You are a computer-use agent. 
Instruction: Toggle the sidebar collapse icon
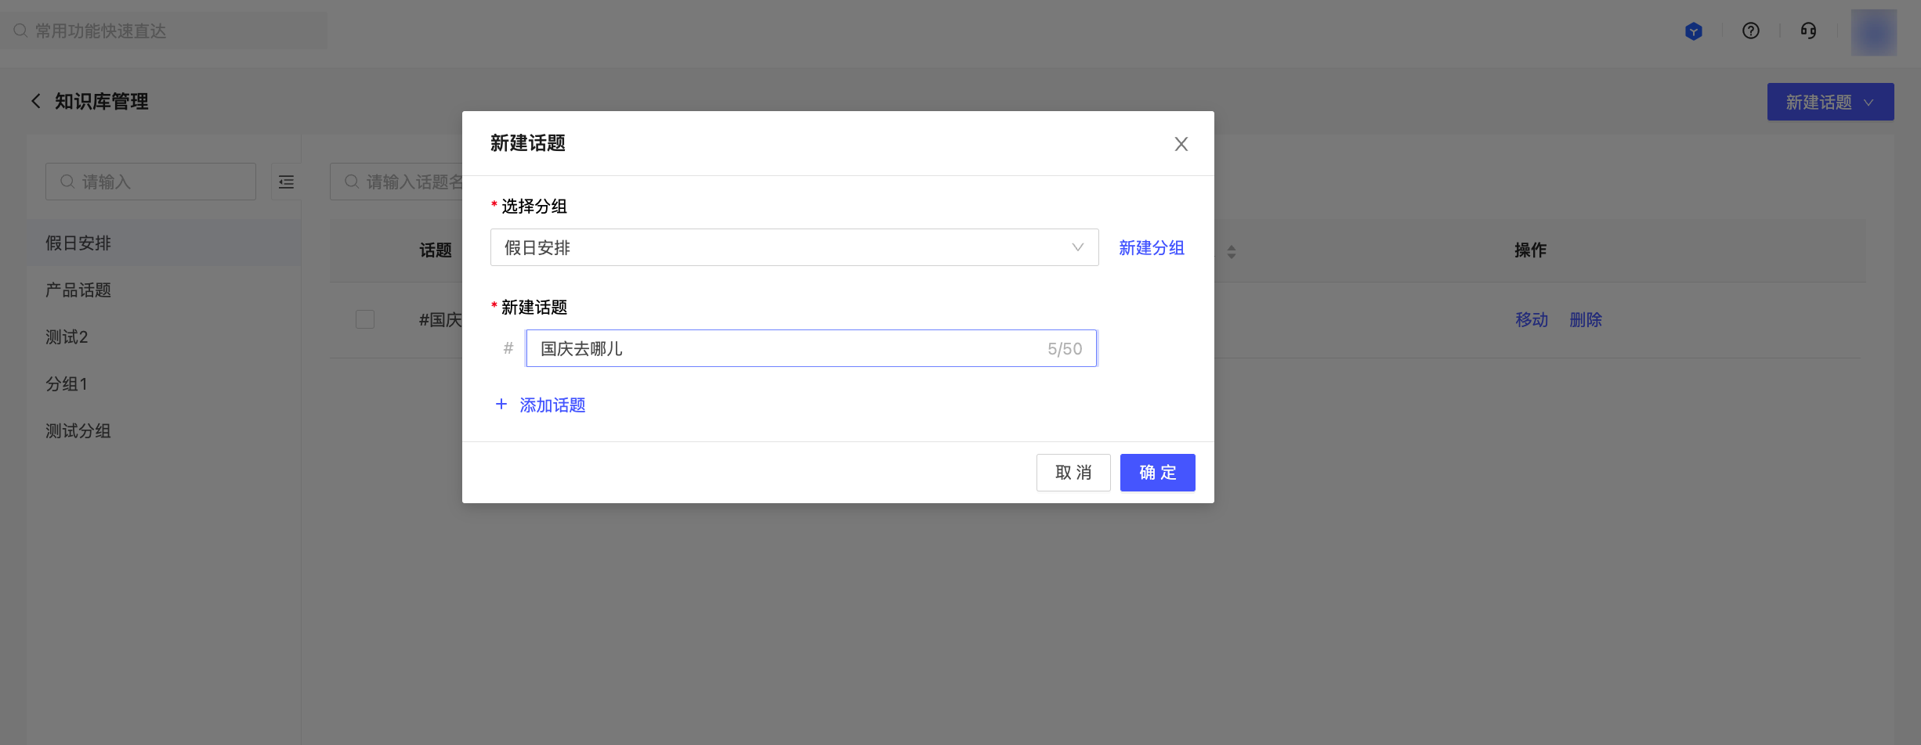[286, 182]
